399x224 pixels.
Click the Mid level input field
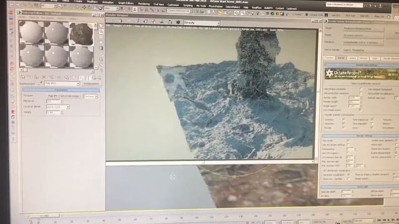pyautogui.click(x=53, y=101)
